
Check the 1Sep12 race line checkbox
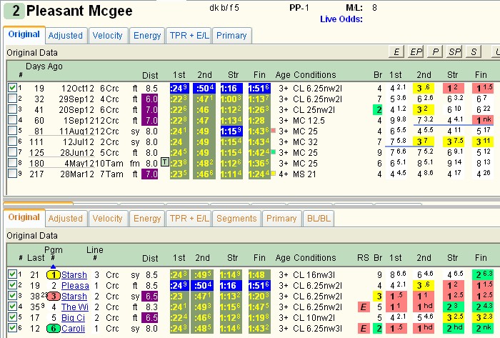(12, 120)
